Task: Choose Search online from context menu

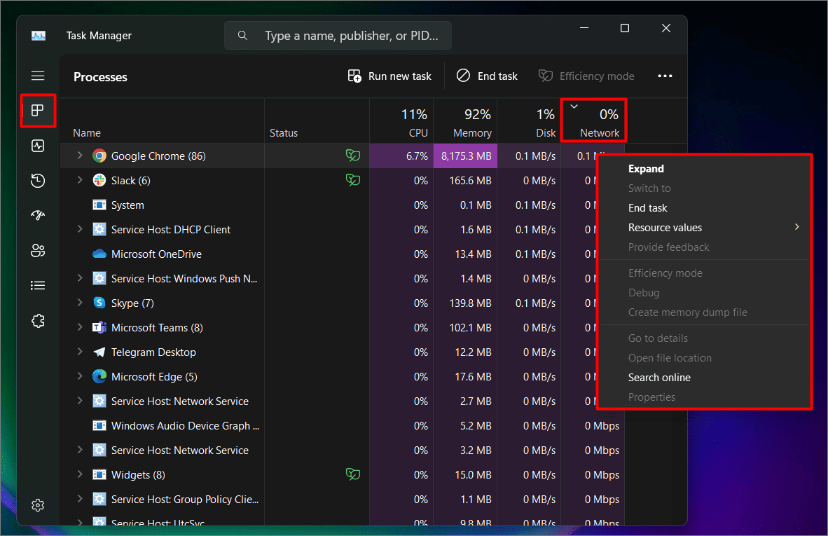Action: 659,378
